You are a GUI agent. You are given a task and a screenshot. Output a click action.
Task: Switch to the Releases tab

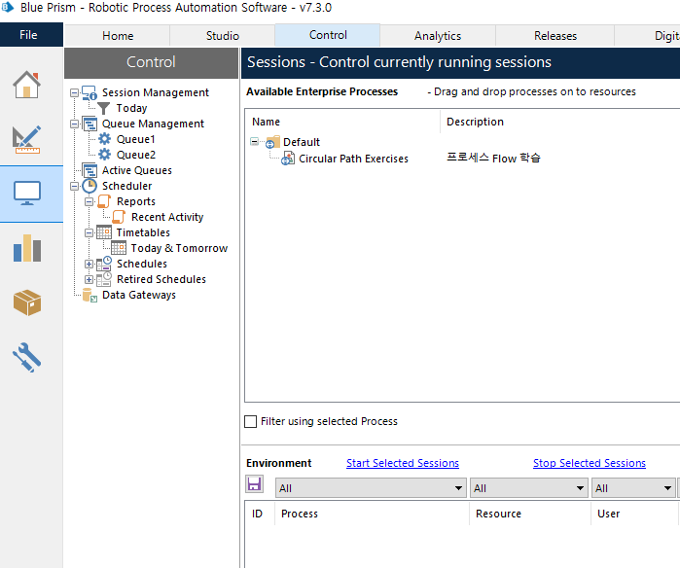pyautogui.click(x=555, y=36)
